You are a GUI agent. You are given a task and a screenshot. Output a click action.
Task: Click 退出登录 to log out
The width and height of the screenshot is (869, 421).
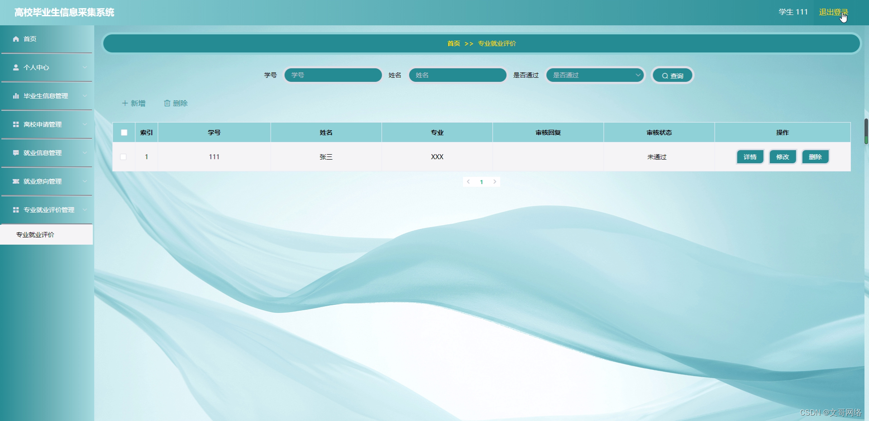point(833,12)
